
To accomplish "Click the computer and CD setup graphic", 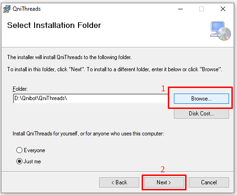I will (x=220, y=31).
